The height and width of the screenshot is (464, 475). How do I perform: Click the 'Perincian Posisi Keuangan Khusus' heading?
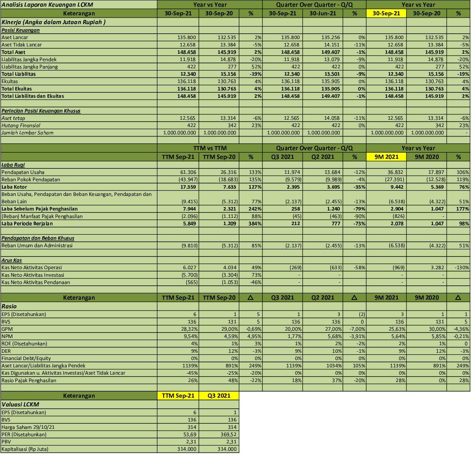[41, 110]
